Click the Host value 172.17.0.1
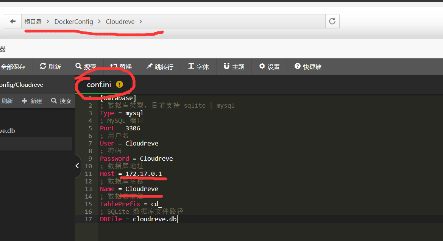The width and height of the screenshot is (443, 241). click(144, 174)
